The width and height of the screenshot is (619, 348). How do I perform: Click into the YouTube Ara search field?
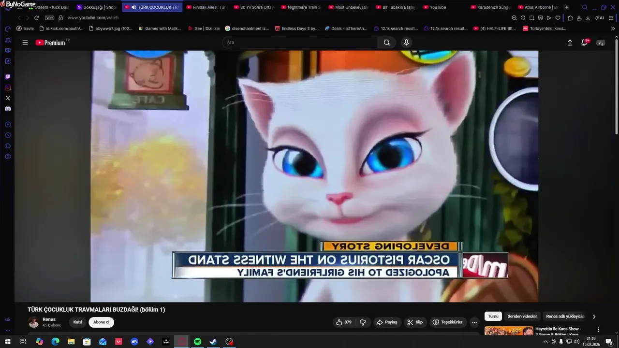pos(300,43)
